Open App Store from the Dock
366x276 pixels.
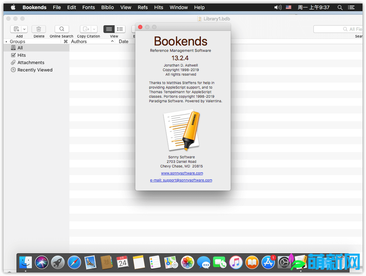pyautogui.click(x=268, y=262)
